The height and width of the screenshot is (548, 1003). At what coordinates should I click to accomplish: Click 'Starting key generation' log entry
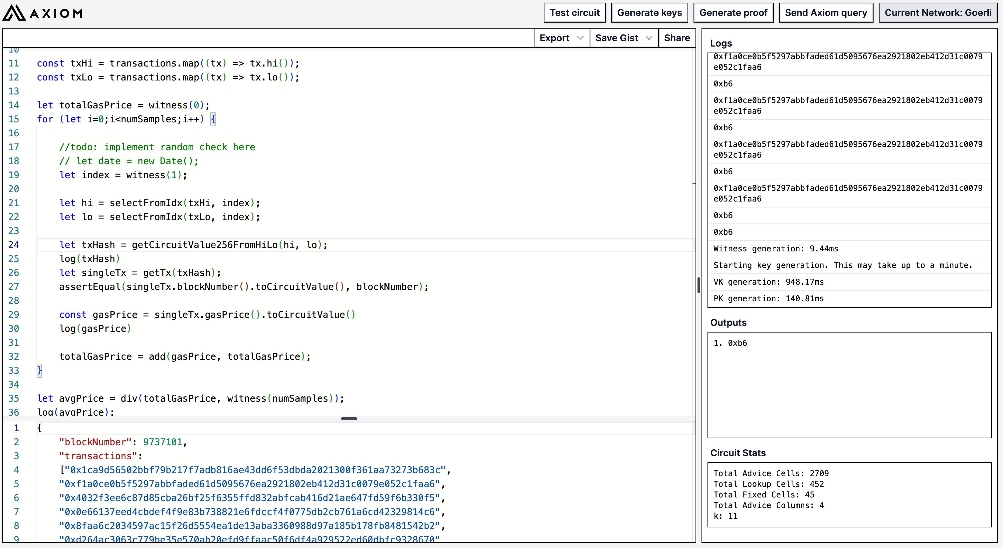coord(849,265)
